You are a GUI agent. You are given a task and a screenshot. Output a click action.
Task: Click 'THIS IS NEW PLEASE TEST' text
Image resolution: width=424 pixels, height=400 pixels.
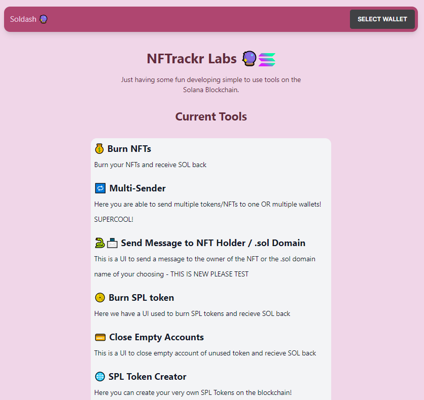209,274
